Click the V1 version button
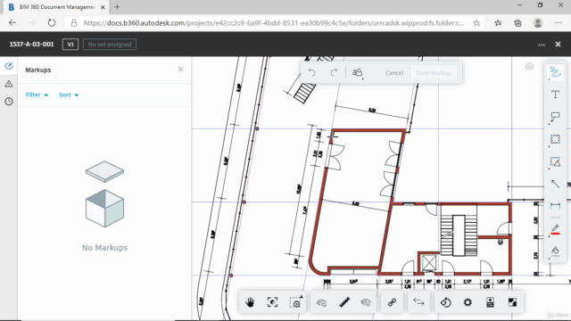Screen dimensions: 571x321 pos(70,44)
